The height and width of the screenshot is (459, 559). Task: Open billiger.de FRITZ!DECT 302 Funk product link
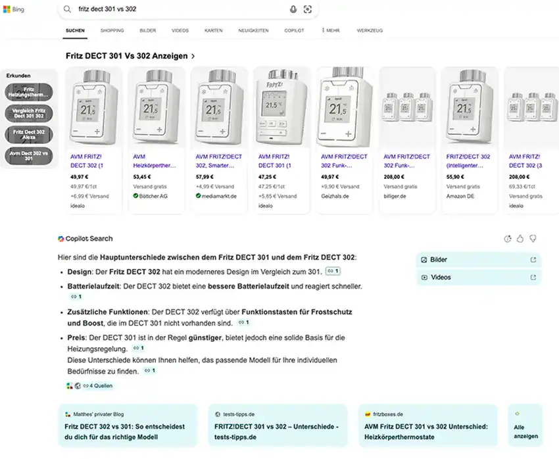tap(406, 161)
